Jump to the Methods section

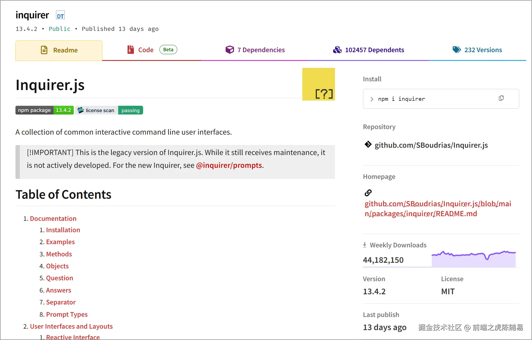coord(59,254)
